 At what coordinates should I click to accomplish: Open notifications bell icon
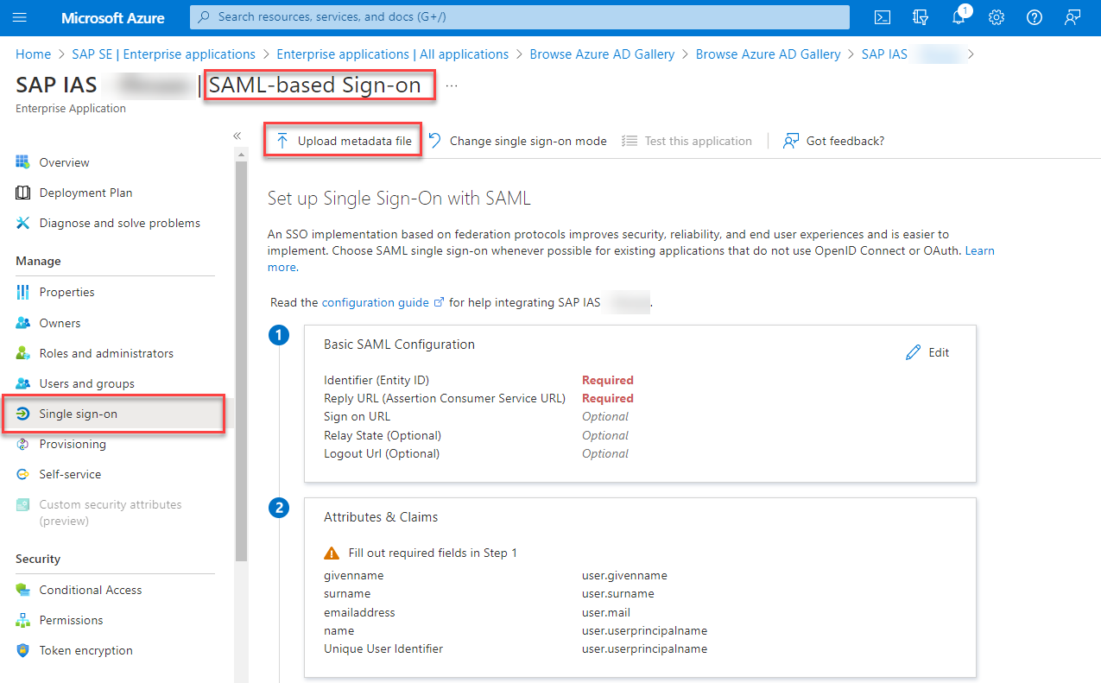point(959,17)
